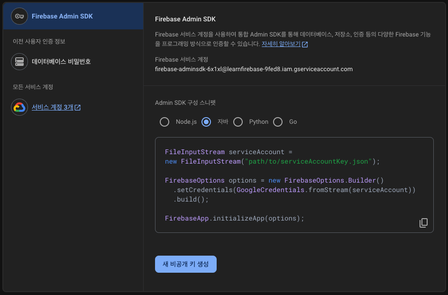Click the Google Cloud logo icon
Image resolution: width=448 pixels, height=295 pixels.
[19, 107]
